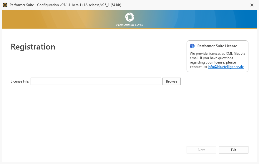Click the window title bar version text
259x164 pixels.
[x=65, y=5]
